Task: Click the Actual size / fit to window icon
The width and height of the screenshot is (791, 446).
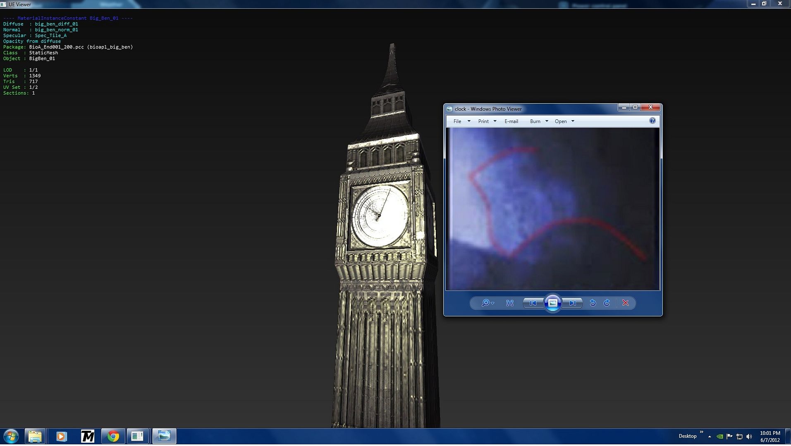Action: (510, 303)
